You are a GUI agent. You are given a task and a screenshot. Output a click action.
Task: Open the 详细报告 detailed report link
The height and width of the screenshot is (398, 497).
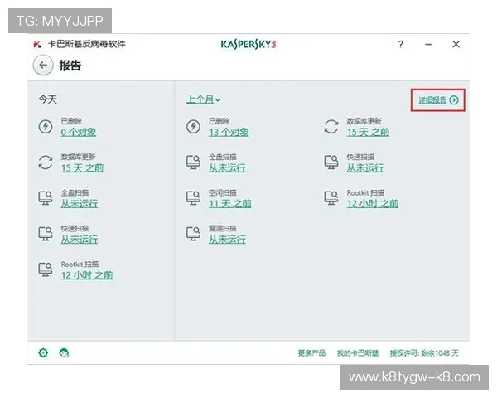[x=432, y=100]
